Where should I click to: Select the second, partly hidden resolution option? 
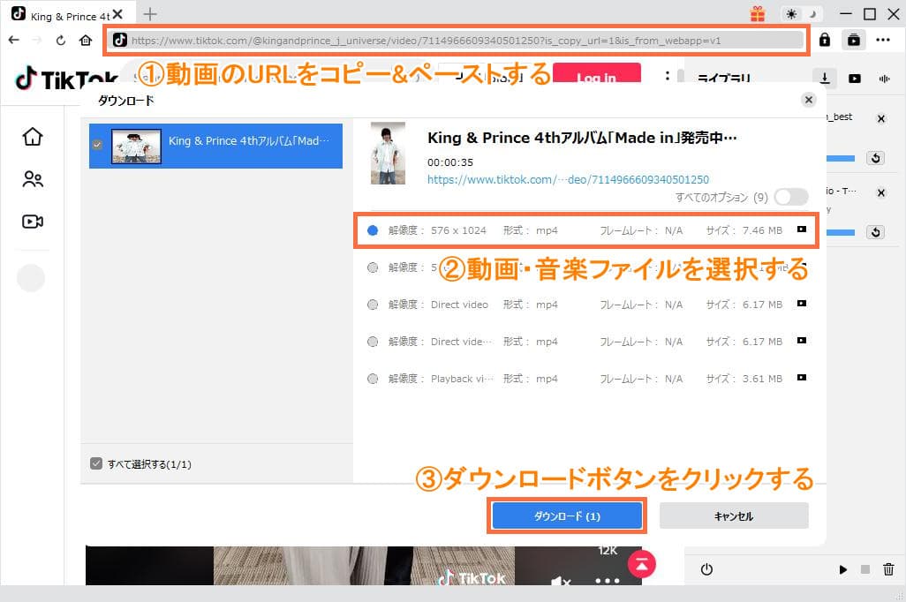click(x=373, y=267)
